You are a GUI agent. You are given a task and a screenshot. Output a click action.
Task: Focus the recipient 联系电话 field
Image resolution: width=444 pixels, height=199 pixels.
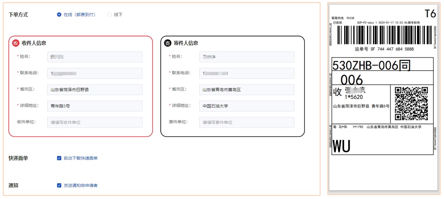(x=95, y=73)
